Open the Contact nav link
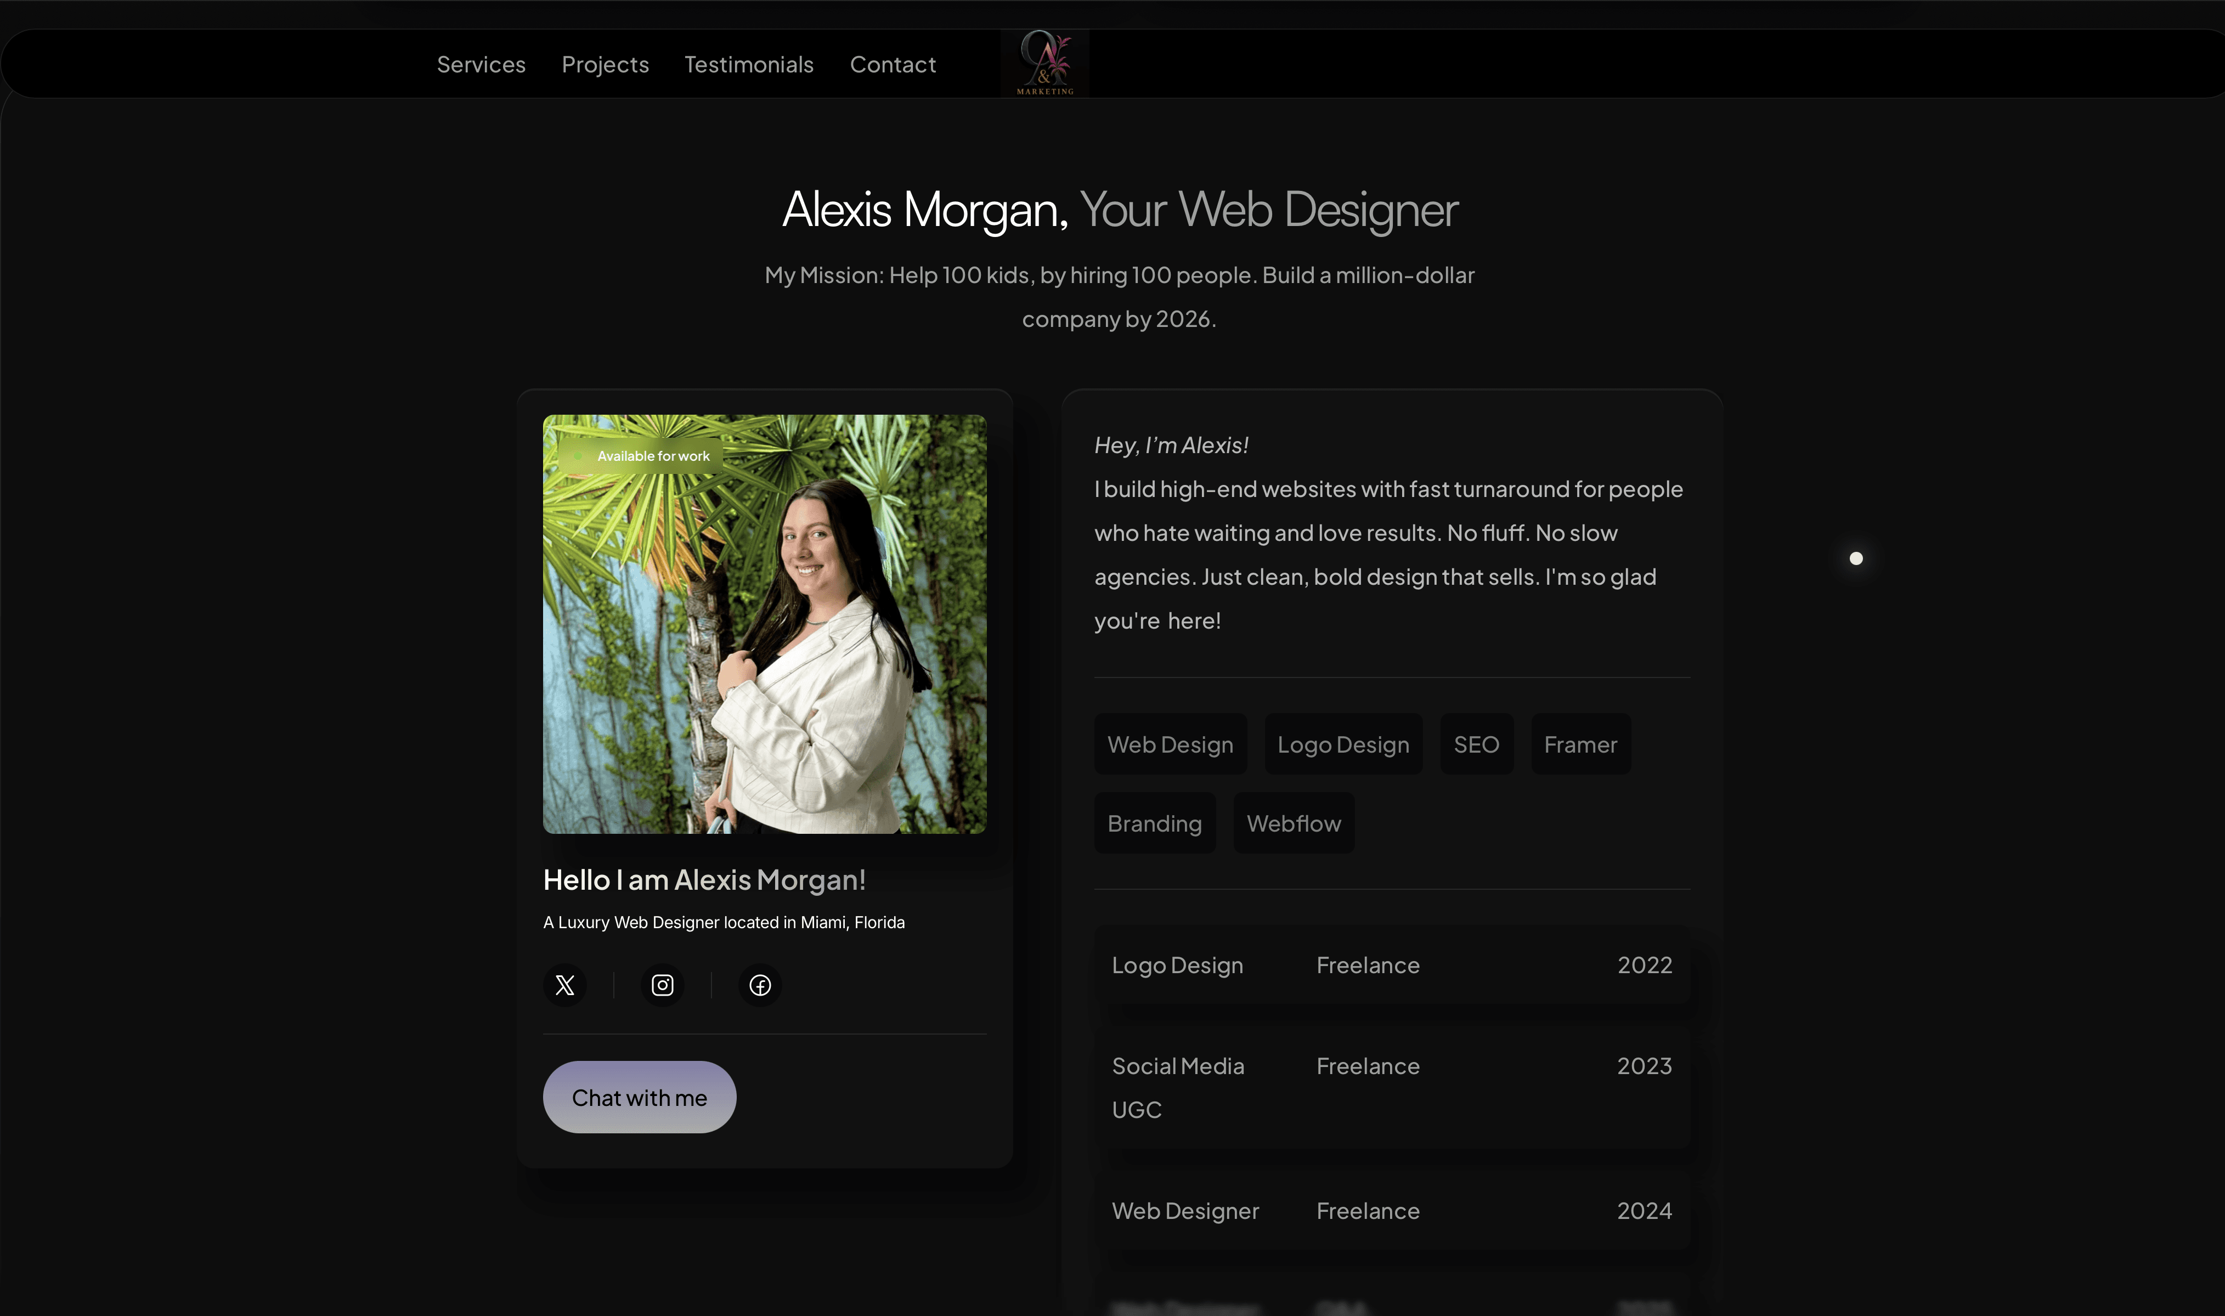This screenshot has height=1316, width=2225. point(892,65)
